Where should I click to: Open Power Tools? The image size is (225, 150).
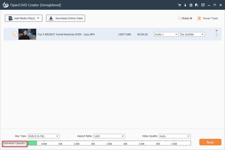pos(207,18)
